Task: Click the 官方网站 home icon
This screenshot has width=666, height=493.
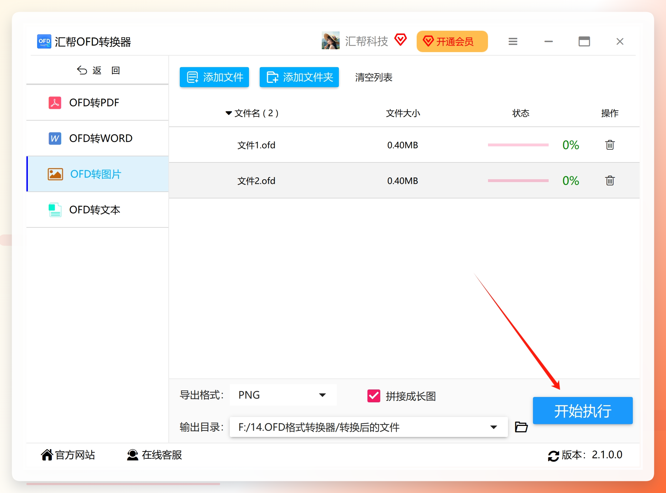Action: click(47, 455)
